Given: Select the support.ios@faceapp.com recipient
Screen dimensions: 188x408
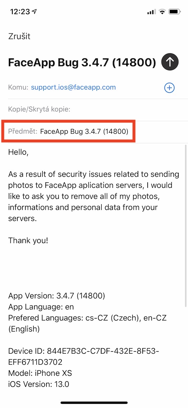Looking at the screenshot, I should click(x=73, y=87).
